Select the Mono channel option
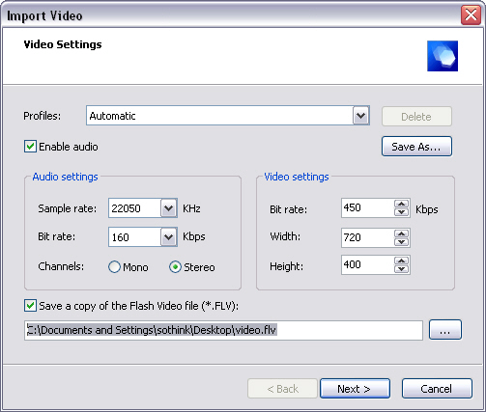 point(114,267)
